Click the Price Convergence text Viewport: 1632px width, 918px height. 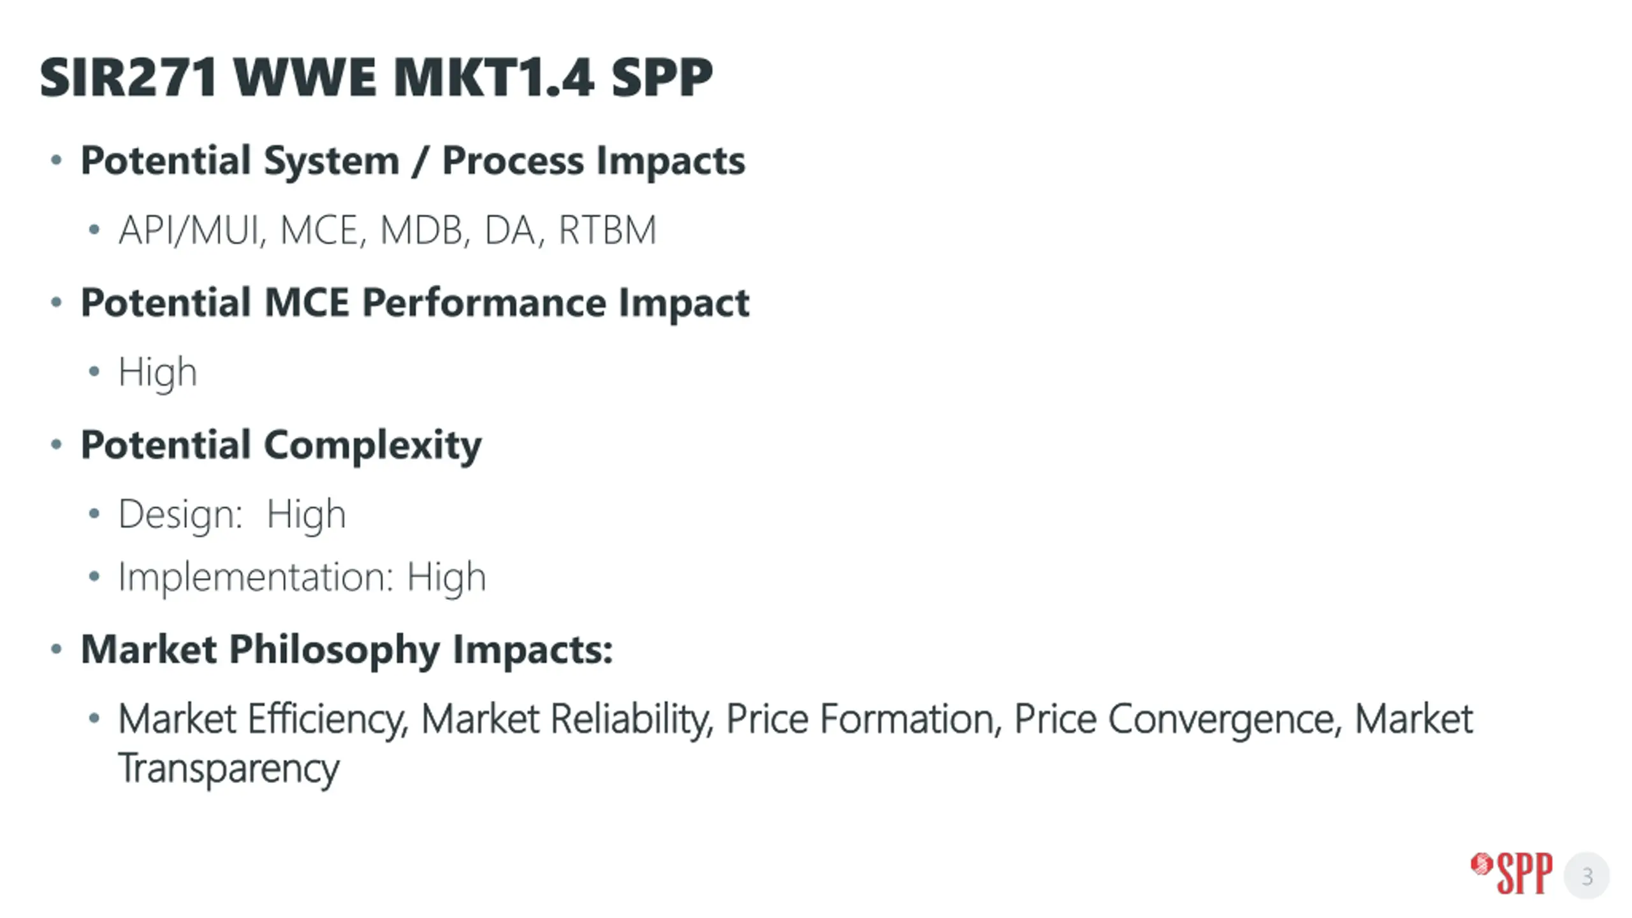(x=1176, y=719)
